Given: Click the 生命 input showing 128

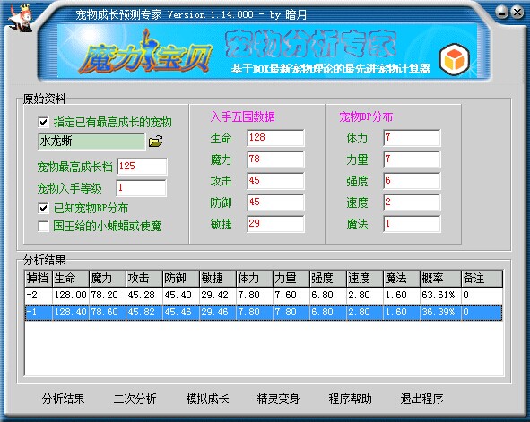Looking at the screenshot, I should [276, 138].
